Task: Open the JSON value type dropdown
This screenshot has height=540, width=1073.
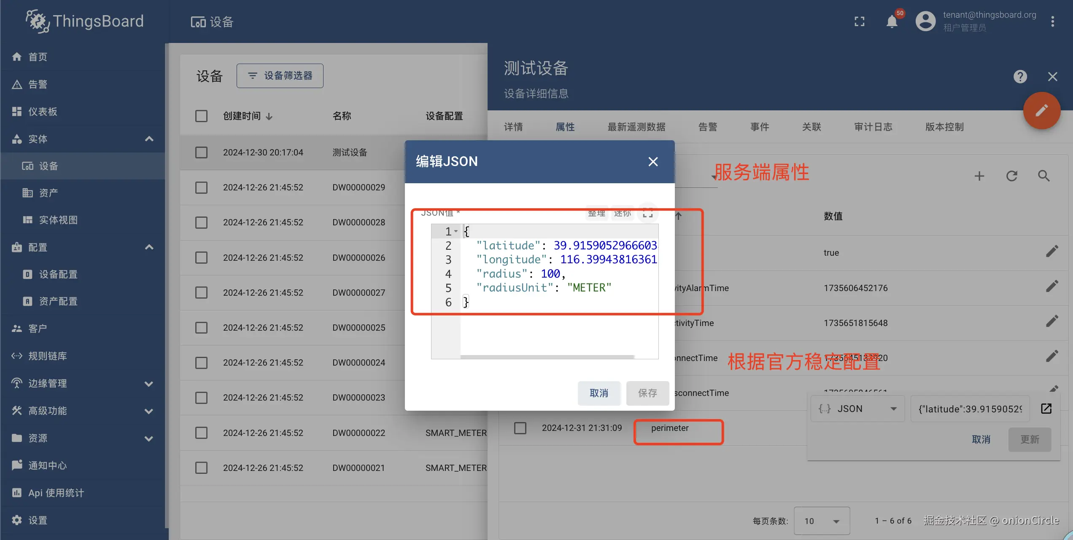Action: tap(857, 409)
